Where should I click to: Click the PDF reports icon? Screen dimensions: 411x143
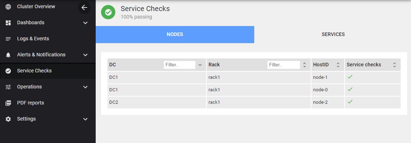click(8, 103)
